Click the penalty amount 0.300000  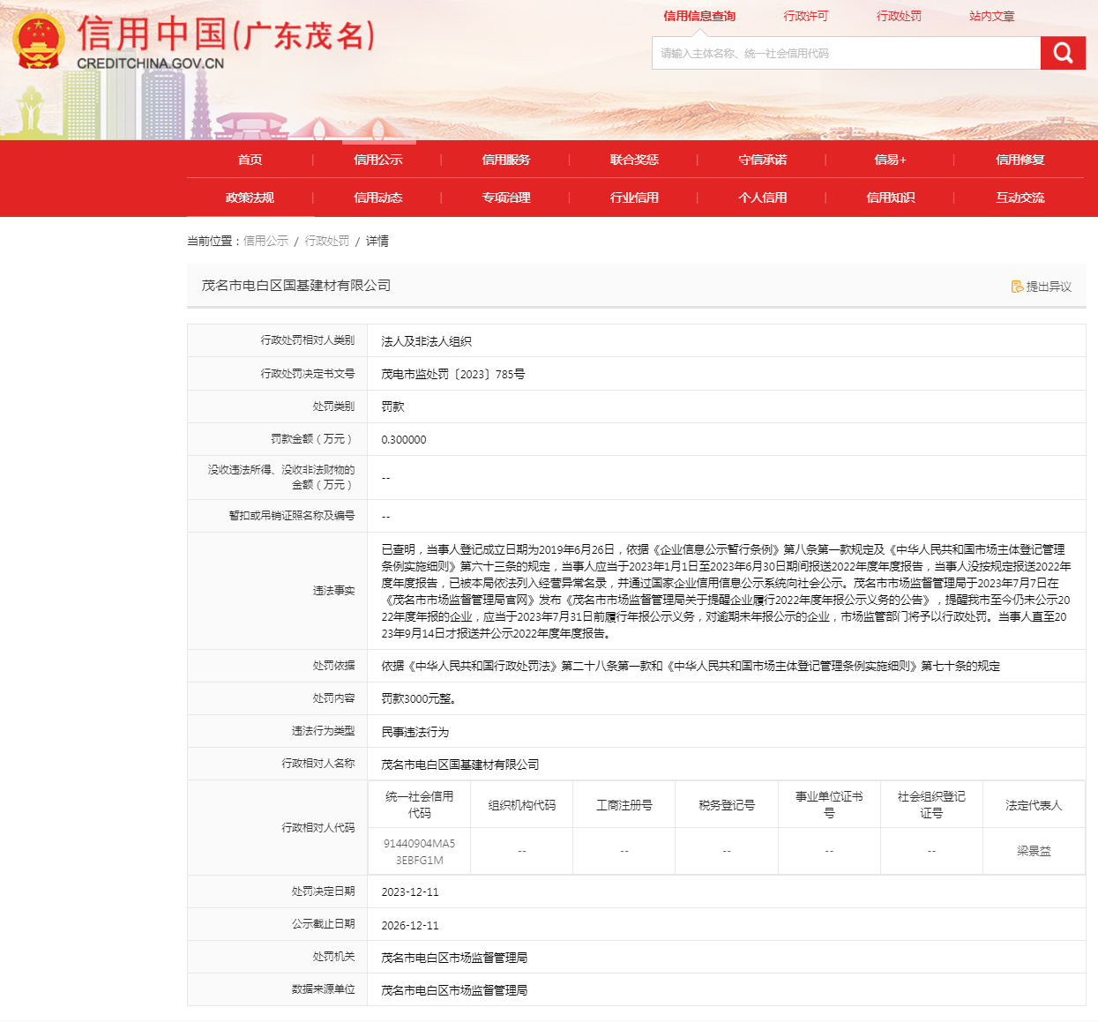click(x=404, y=439)
